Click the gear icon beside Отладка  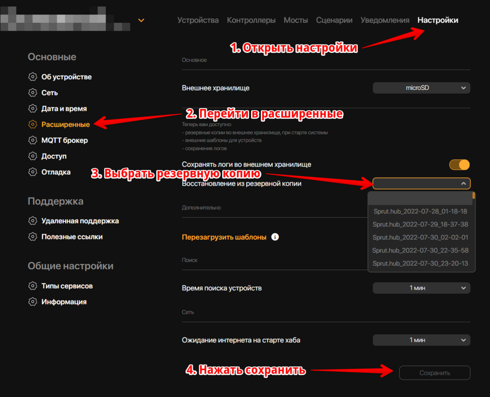[33, 172]
